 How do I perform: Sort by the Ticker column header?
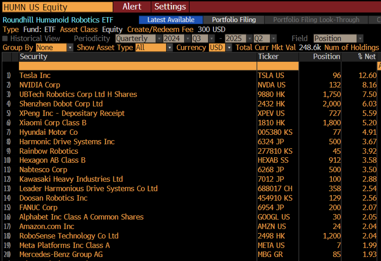278,57
